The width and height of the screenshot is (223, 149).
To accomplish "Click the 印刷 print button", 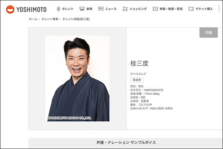I will (x=209, y=32).
